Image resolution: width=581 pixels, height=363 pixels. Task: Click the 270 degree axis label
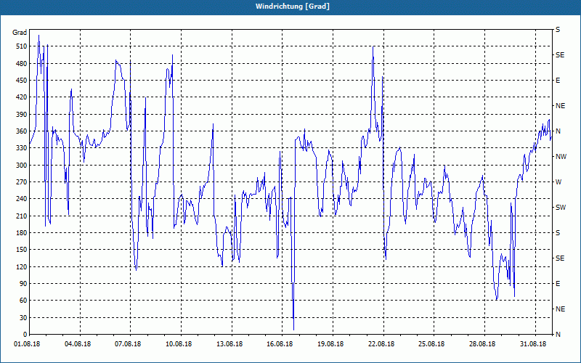click(22, 182)
